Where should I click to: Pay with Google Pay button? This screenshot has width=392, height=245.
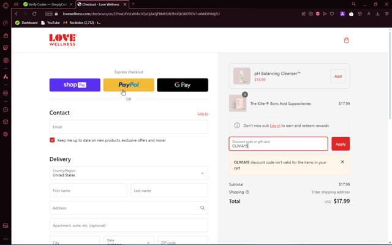[183, 85]
